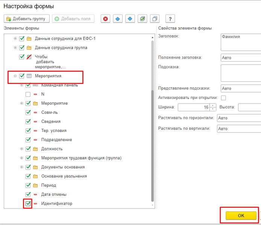261x225 pixels.
Task: Expand Данные сотрудника для ЕФС-1 node
Action: [x=15, y=39]
